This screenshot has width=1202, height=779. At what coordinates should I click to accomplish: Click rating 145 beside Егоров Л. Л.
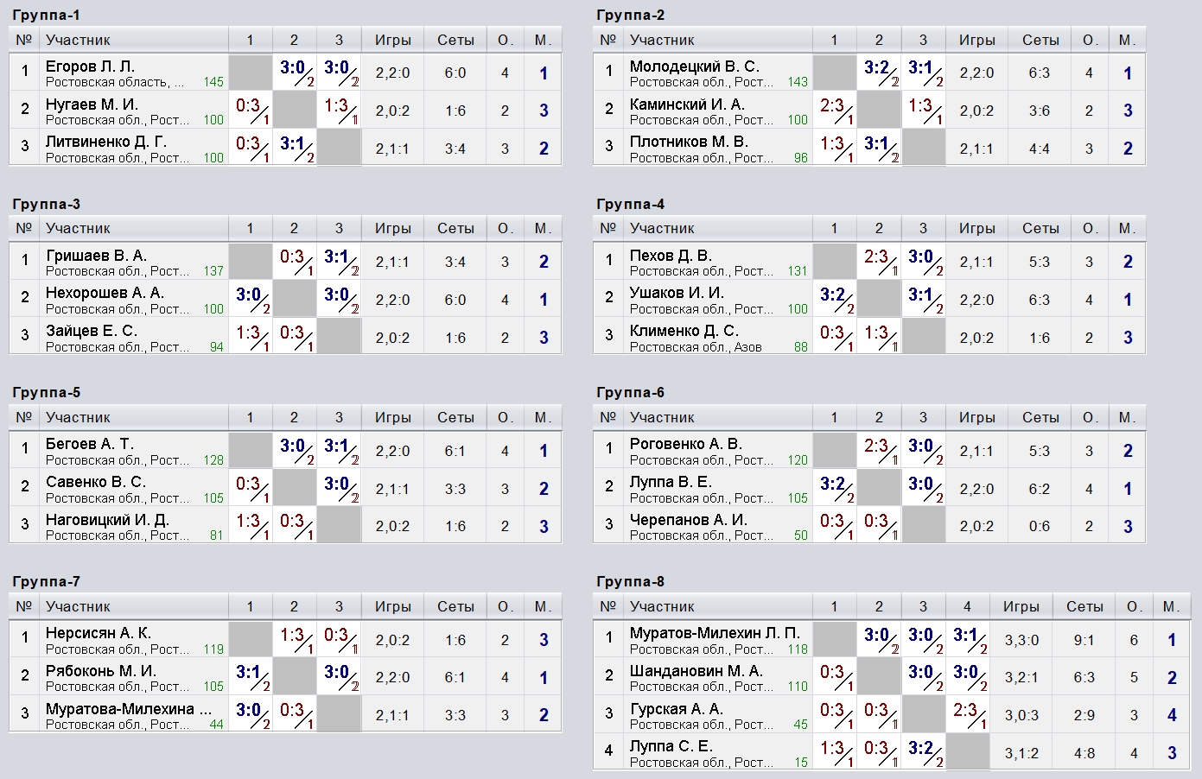pos(213,82)
